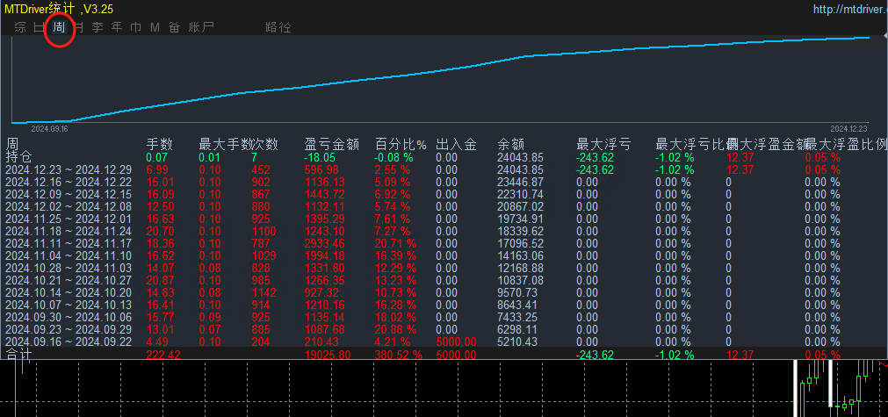Switch to the 日 daily tab
This screenshot has width=888, height=417.
pos(39,27)
